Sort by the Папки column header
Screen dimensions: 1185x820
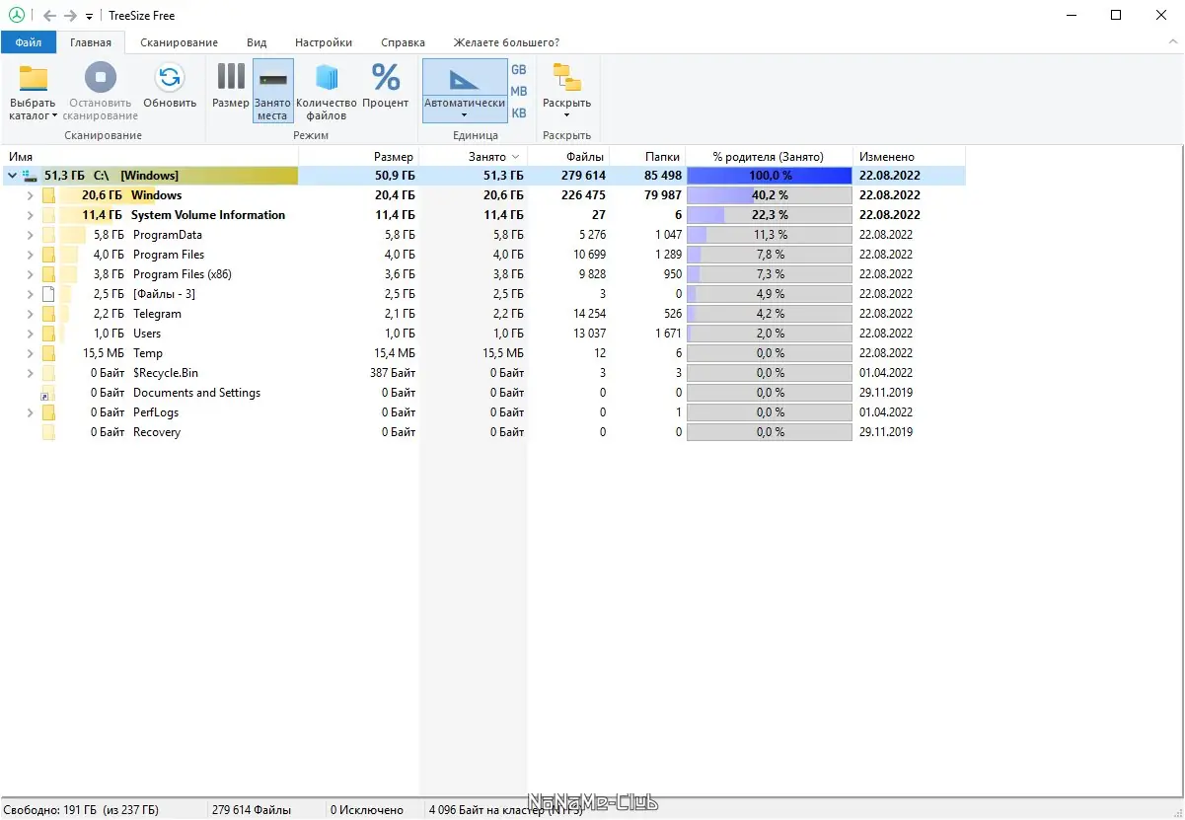[647, 157]
